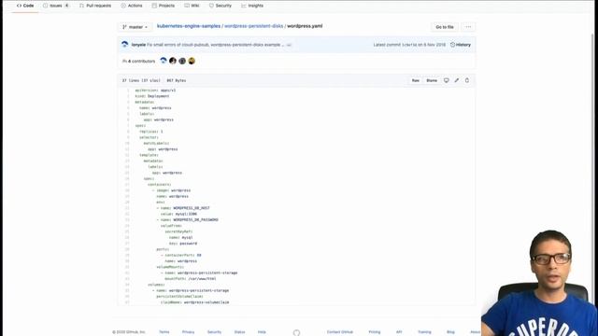Open the first contributor avatar

(x=164, y=61)
